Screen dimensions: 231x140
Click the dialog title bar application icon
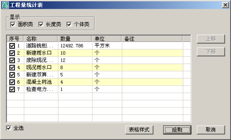point(5,5)
